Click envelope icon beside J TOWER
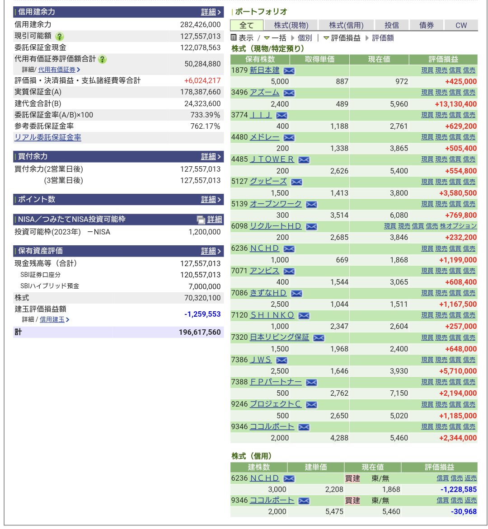Image resolution: width=488 pixels, height=529 pixels. (x=304, y=160)
